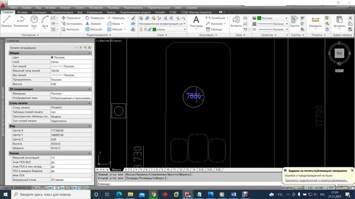Viewport: 355px width, 199px height.
Task: Choose the Массив (Array) tool
Action: point(115,29)
